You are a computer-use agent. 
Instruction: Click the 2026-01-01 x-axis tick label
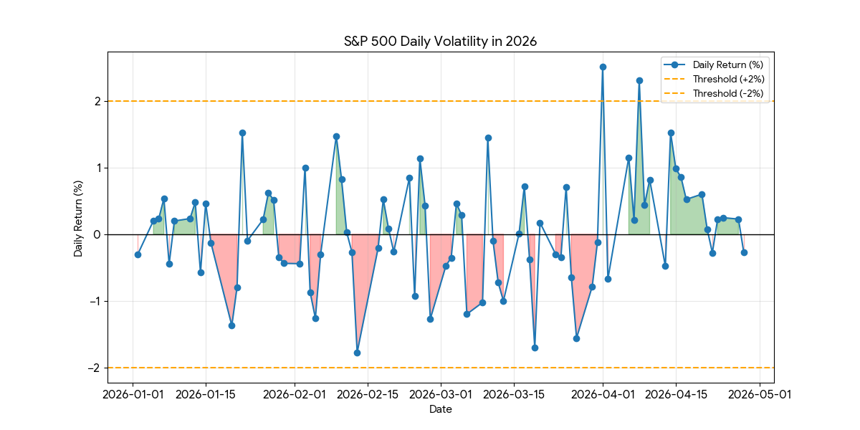point(132,393)
